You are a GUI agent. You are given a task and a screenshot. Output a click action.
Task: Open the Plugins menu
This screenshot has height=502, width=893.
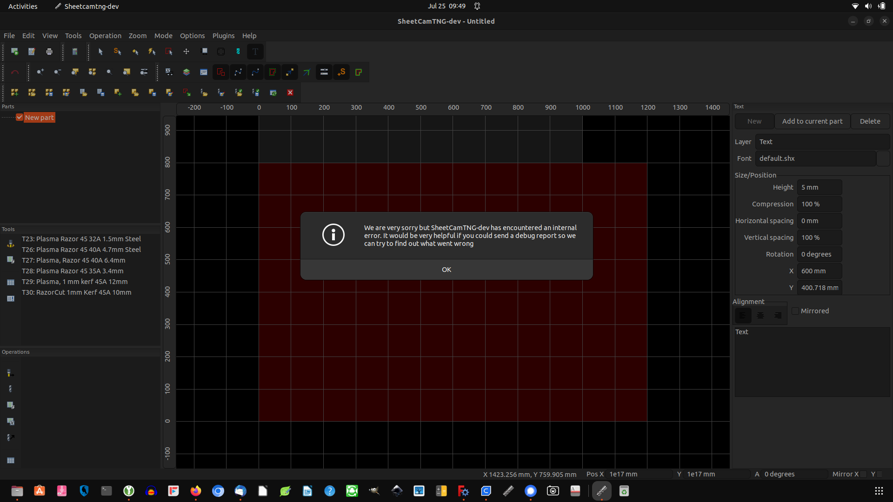pos(223,36)
